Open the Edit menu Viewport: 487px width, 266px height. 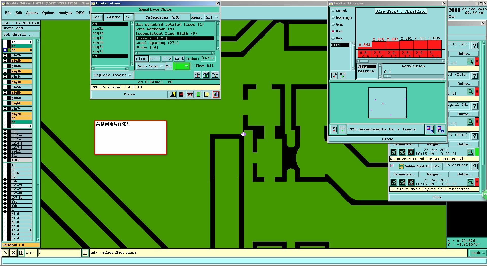(19, 13)
